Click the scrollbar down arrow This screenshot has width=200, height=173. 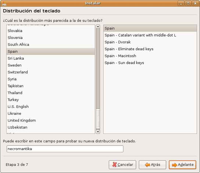coord(98,131)
